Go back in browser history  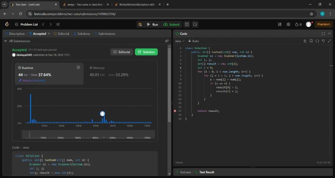click(5, 14)
